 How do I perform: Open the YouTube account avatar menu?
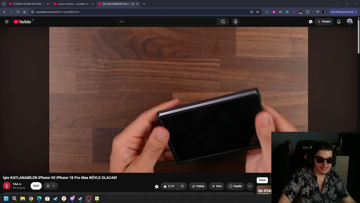pyautogui.click(x=350, y=22)
